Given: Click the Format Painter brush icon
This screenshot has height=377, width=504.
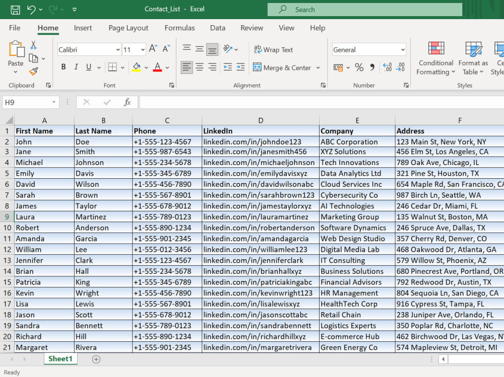Looking at the screenshot, I should (x=33, y=71).
